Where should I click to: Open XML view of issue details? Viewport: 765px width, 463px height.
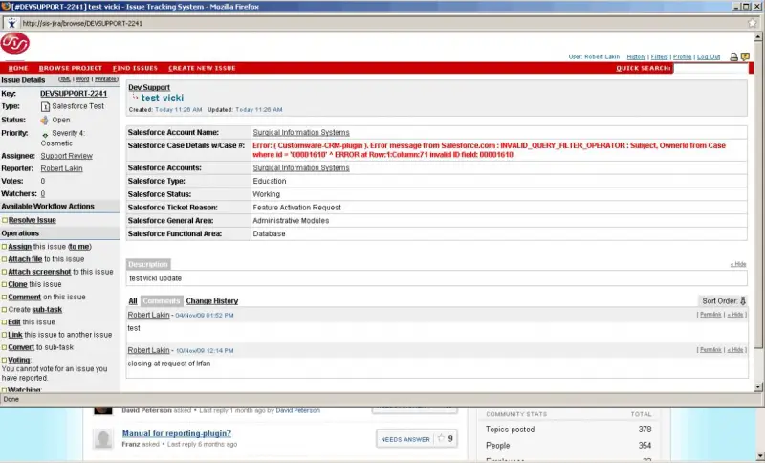coord(65,79)
